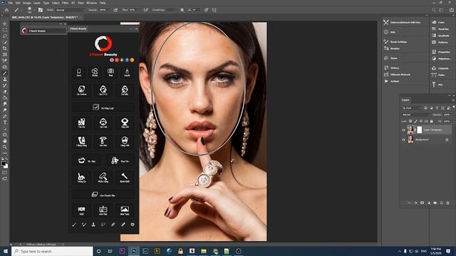Viewport: 456px width, 256px height.
Task: Toggle lock transparent pixels in Layers panel
Action: pos(410,121)
